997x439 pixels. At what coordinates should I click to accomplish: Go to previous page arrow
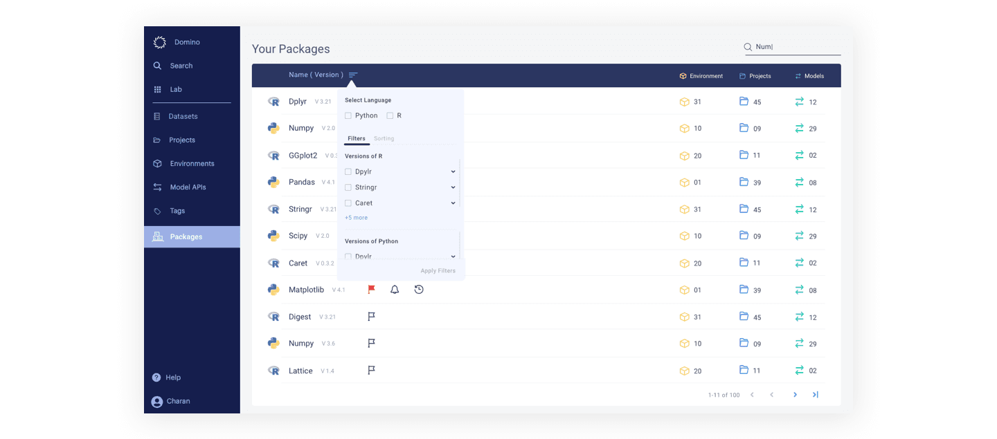click(x=772, y=395)
